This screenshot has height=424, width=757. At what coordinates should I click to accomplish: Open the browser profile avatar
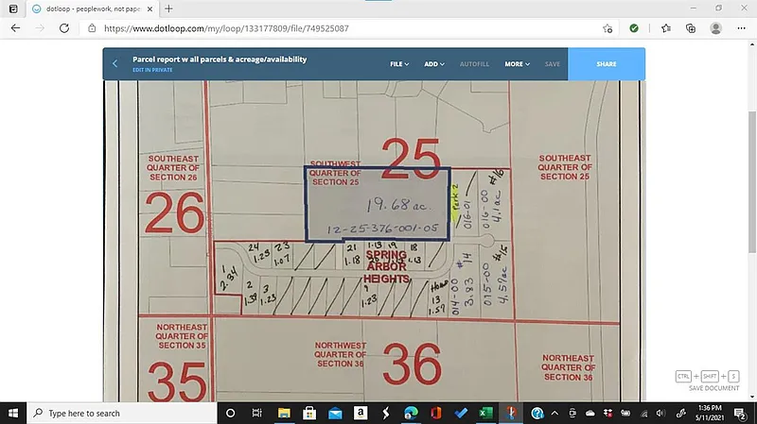coord(715,28)
